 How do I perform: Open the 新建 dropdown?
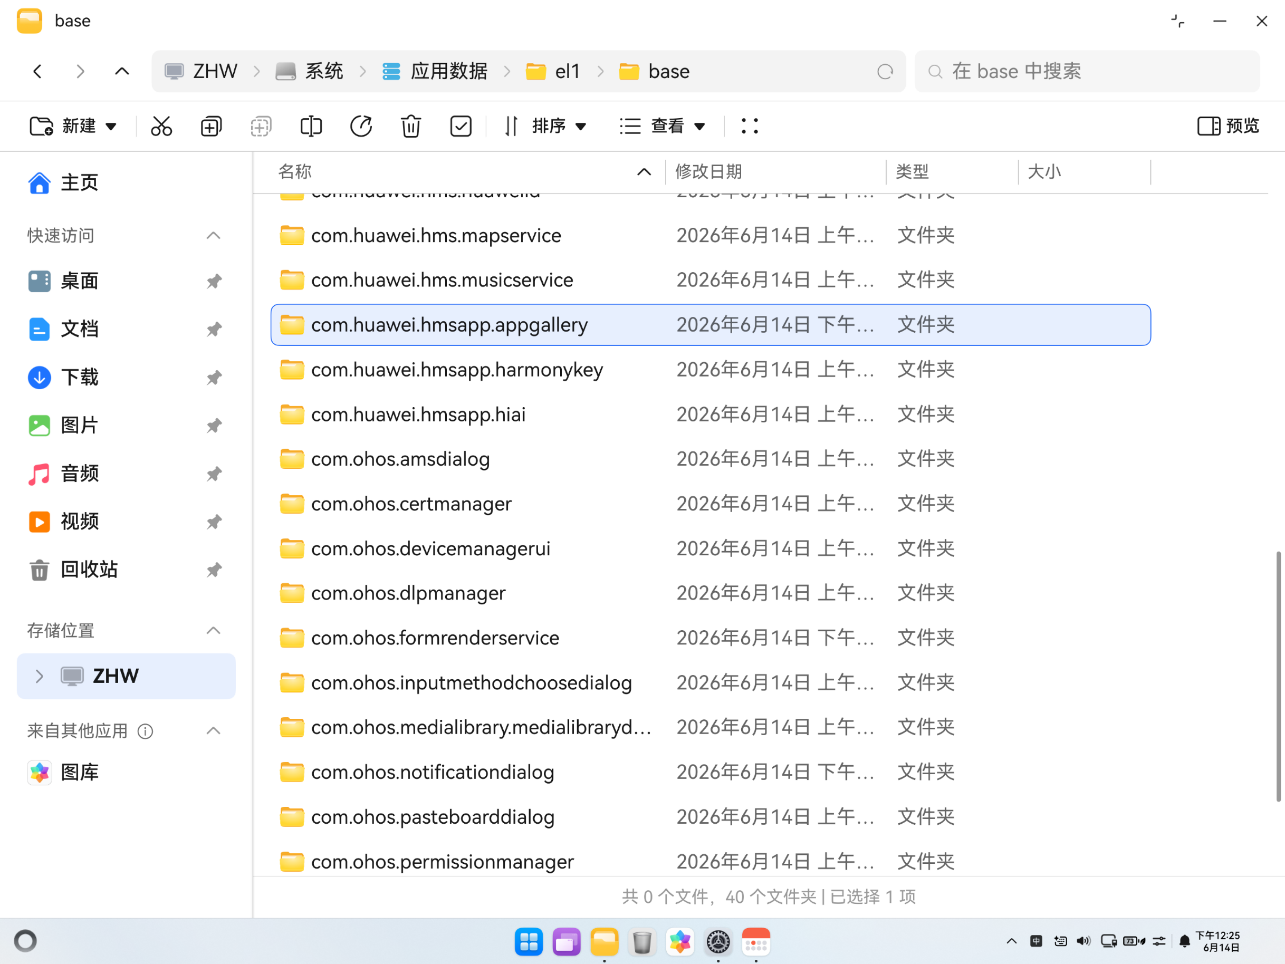(x=73, y=126)
